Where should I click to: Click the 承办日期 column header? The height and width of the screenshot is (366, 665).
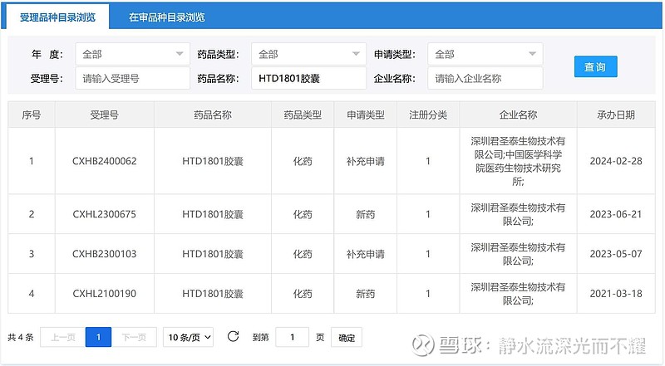click(616, 115)
